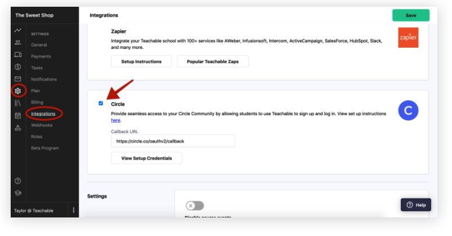Go to Taxes settings

point(37,68)
